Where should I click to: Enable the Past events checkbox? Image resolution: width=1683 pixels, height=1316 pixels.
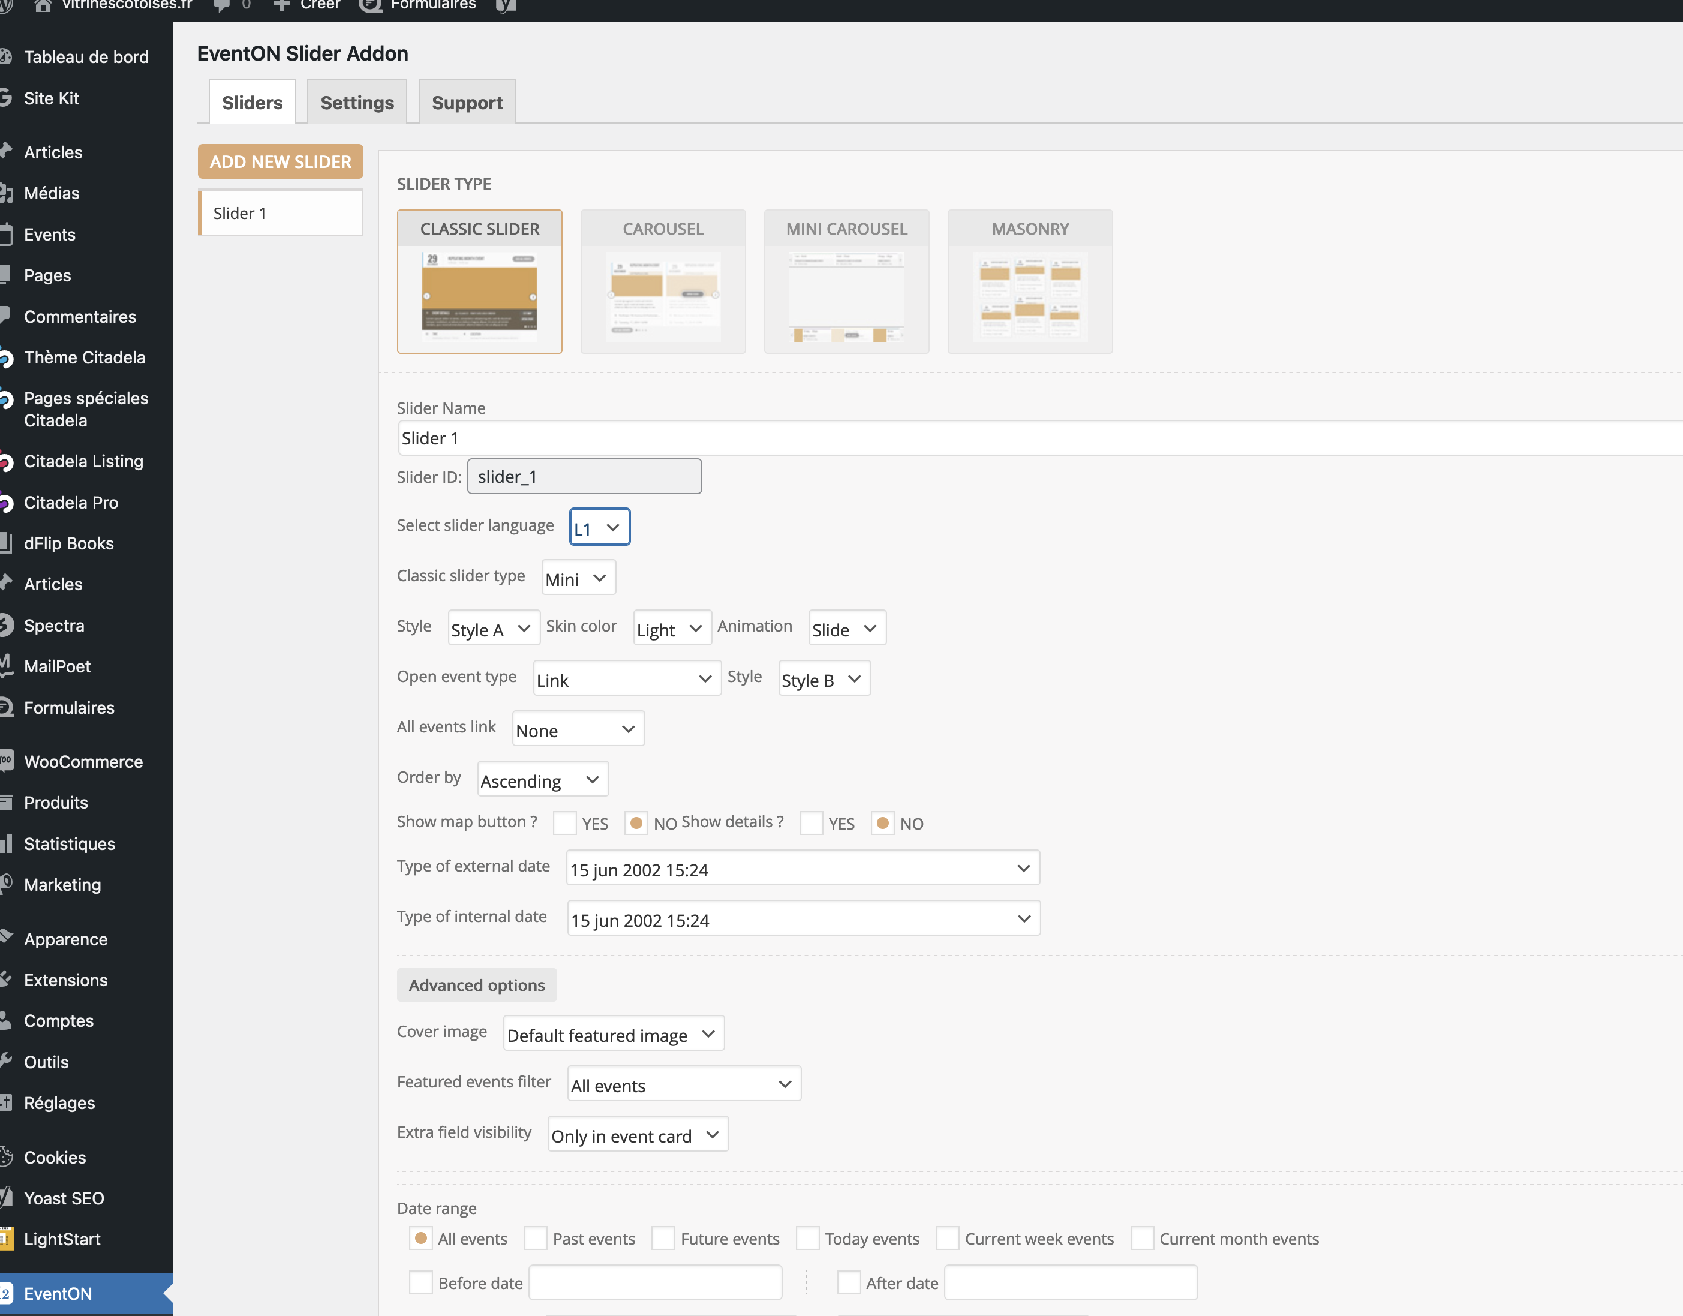(x=535, y=1238)
